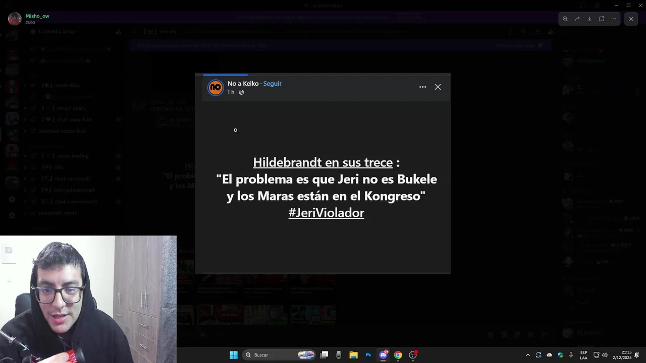Screen dimensions: 646x363
Task: Open the clock showing 21:15
Action: pos(622,355)
